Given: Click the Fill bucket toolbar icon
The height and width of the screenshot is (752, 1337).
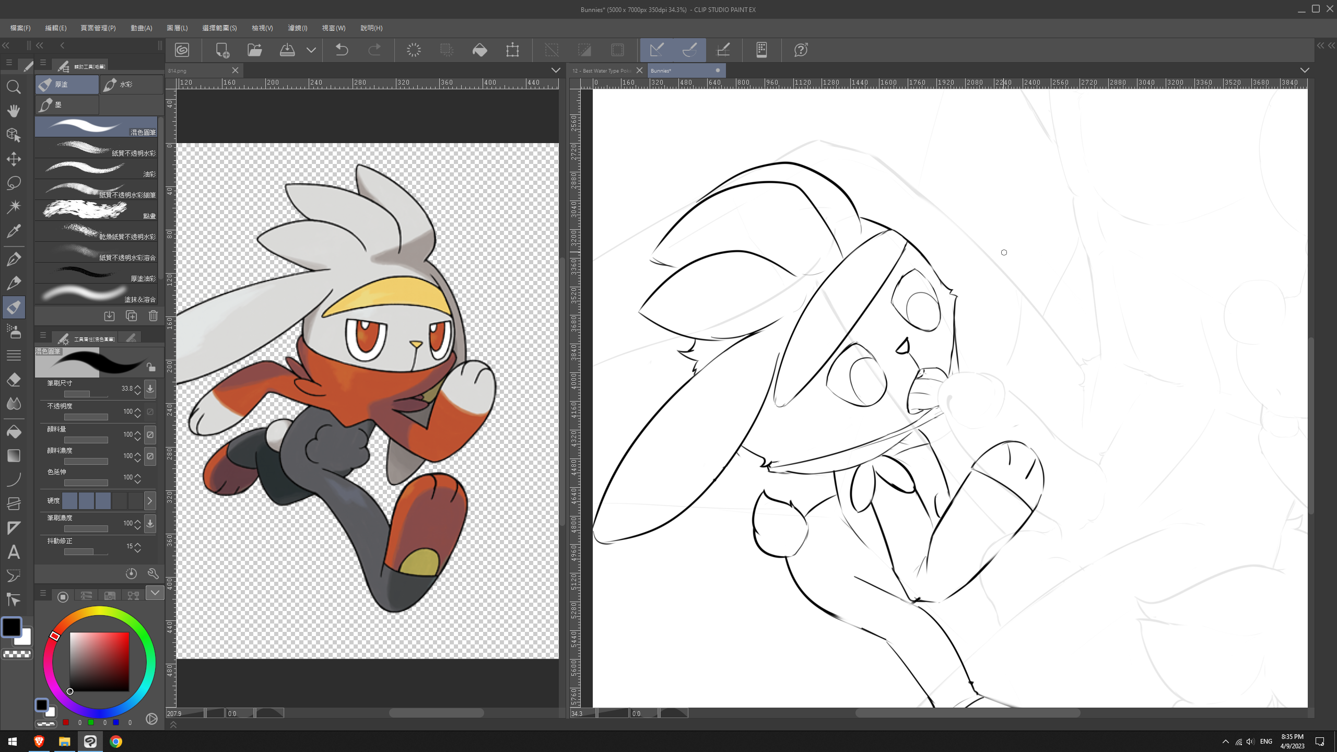Looking at the screenshot, I should tap(479, 50).
